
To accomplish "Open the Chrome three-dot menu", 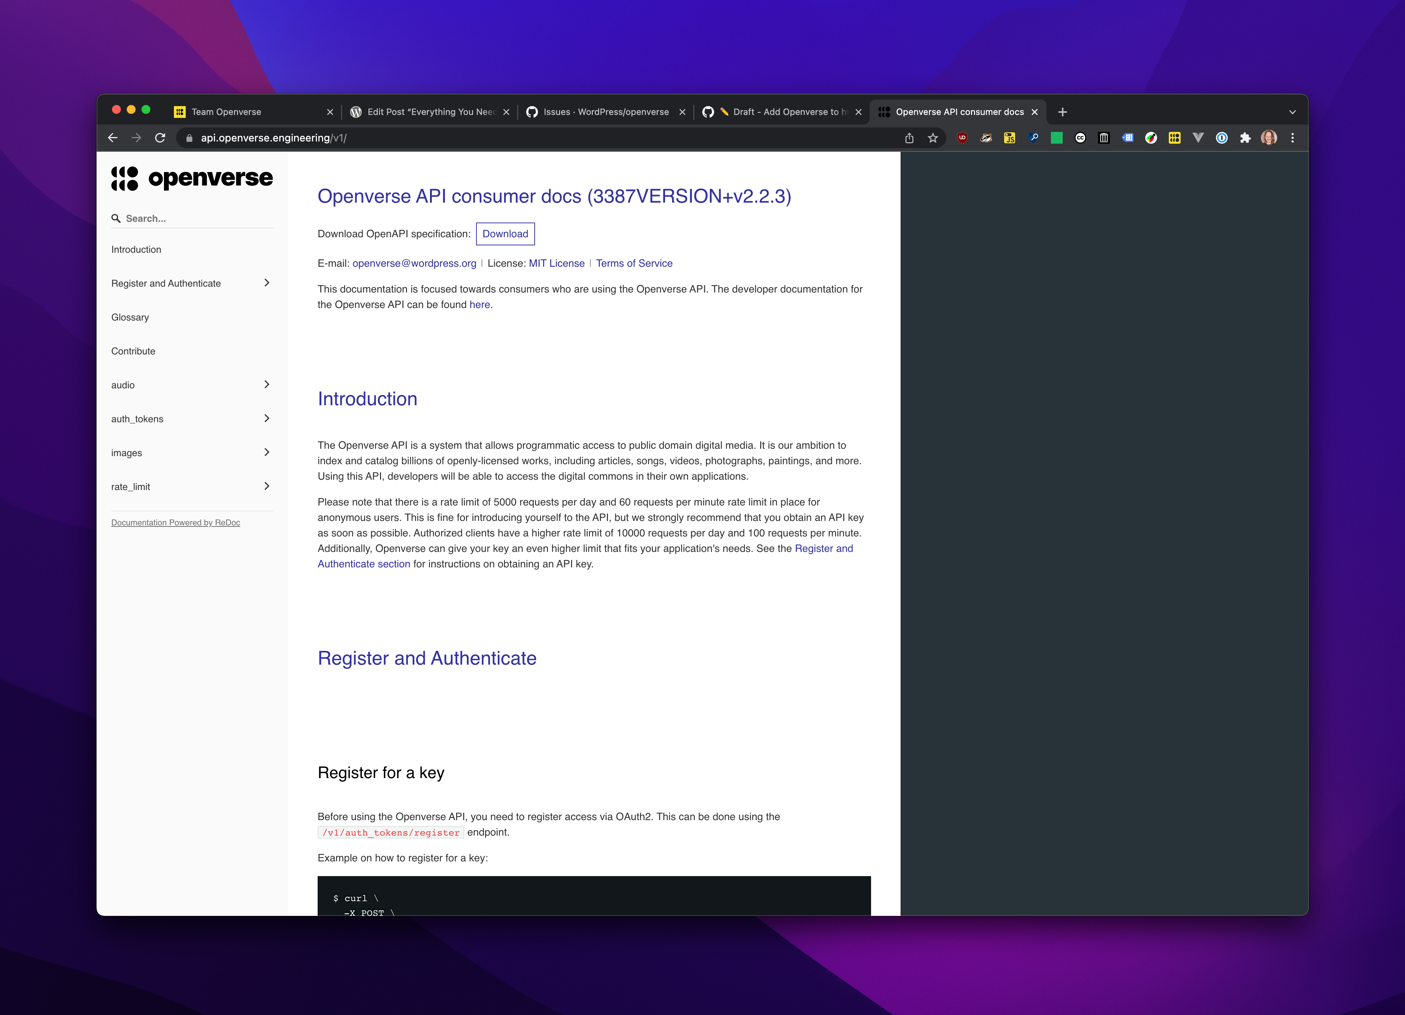I will click(1292, 138).
